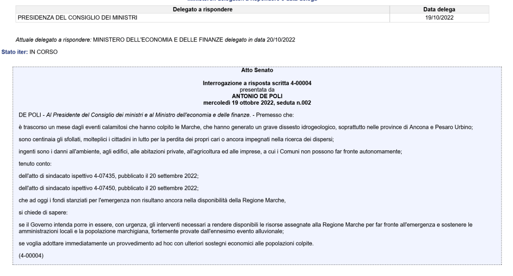The height and width of the screenshot is (276, 513).
Task: Click the presenter name 'ANTONIO DE POLI'
Action: 257,94
